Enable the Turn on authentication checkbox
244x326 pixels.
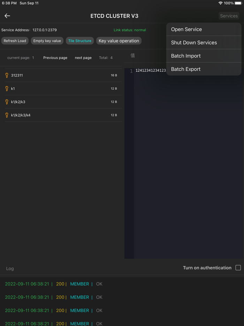point(238,268)
